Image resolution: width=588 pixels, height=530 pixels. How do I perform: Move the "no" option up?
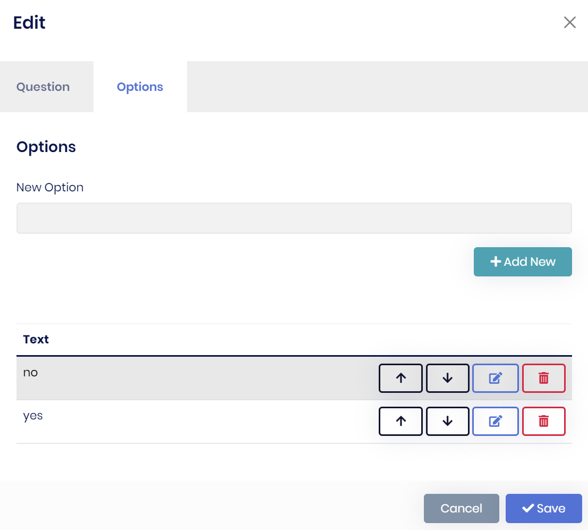pyautogui.click(x=400, y=378)
